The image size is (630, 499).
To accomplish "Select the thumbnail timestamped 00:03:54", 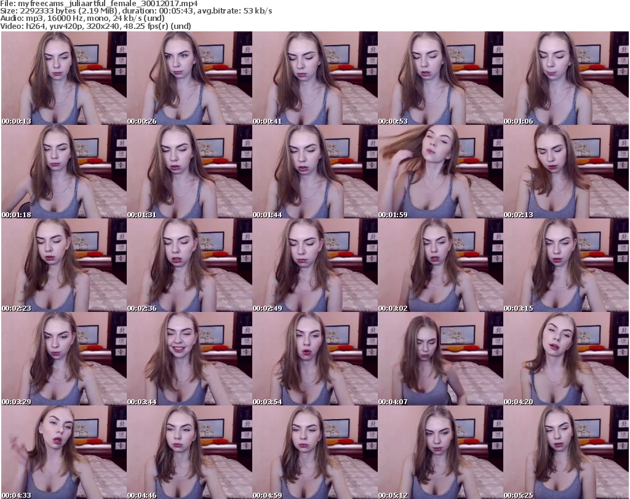I will (315, 359).
